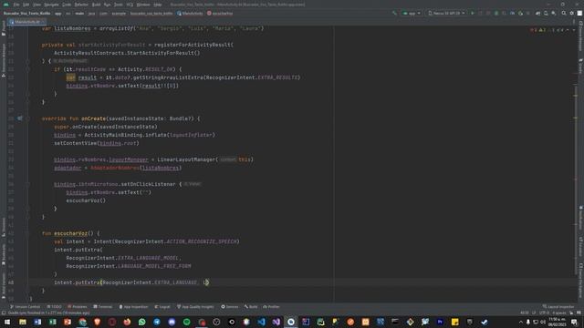Click the project root breadcrumb in navigation bar
Image resolution: width=584 pixels, height=328 pixels.
[x=26, y=14]
